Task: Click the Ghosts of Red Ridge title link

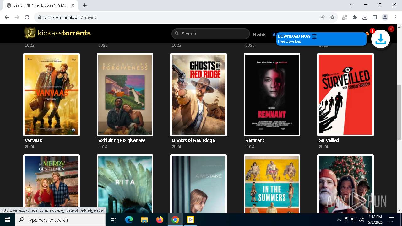Action: coord(193,140)
